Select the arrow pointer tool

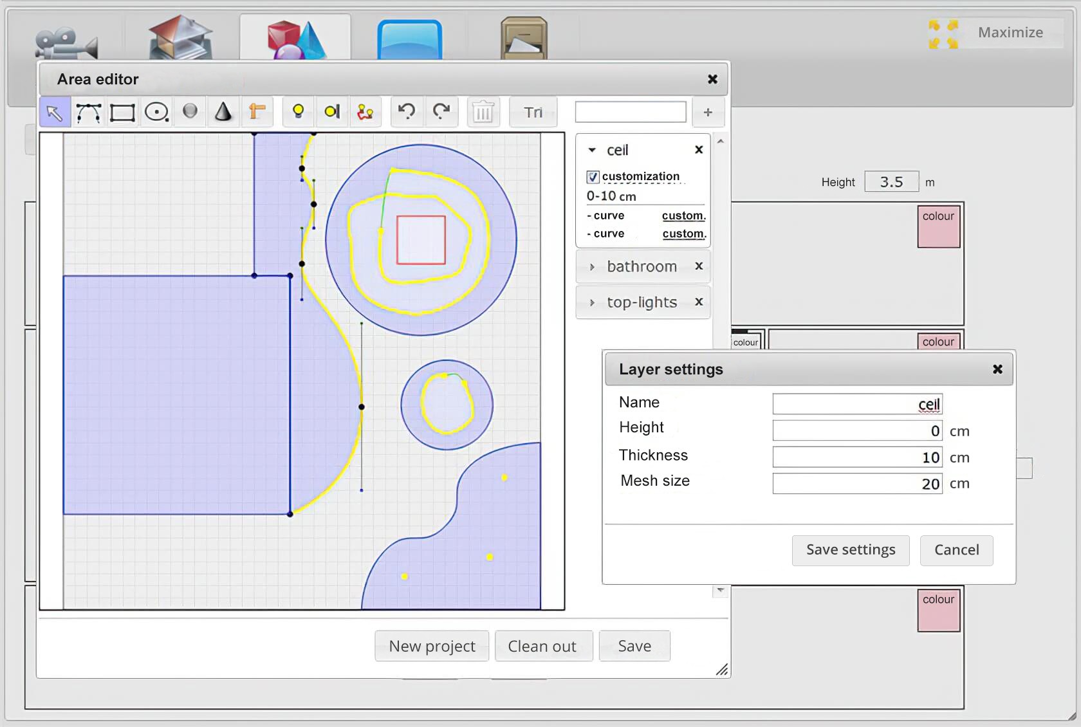coord(55,113)
